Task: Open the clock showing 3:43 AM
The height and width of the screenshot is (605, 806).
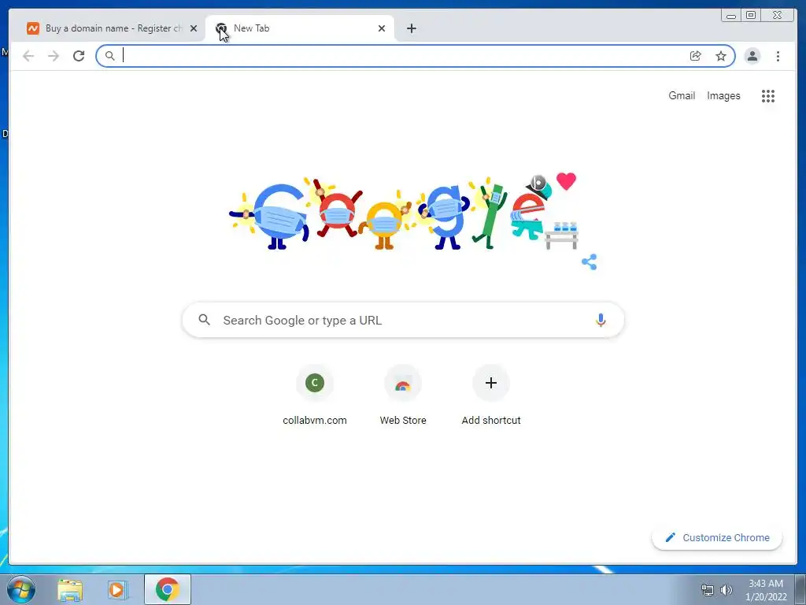Action: point(766,590)
